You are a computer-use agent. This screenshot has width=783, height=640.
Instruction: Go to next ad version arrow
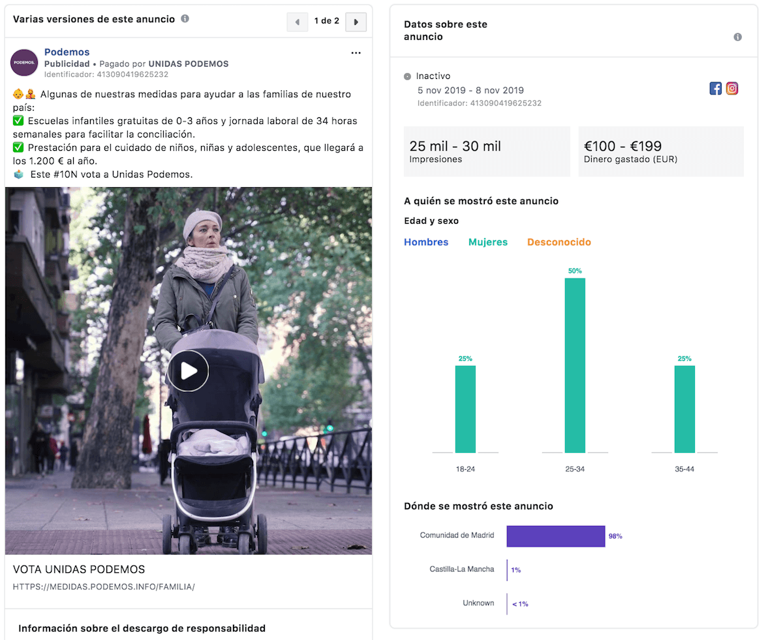click(x=356, y=22)
